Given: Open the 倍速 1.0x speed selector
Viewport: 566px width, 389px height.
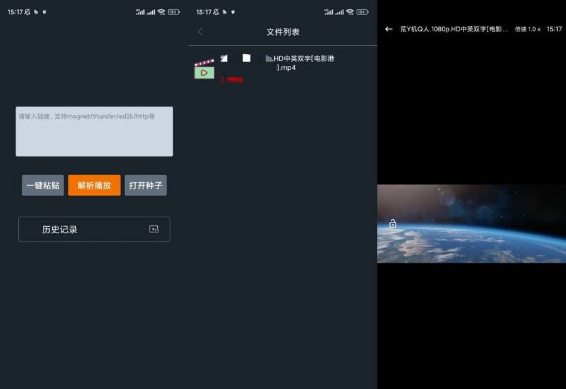Looking at the screenshot, I should (528, 29).
